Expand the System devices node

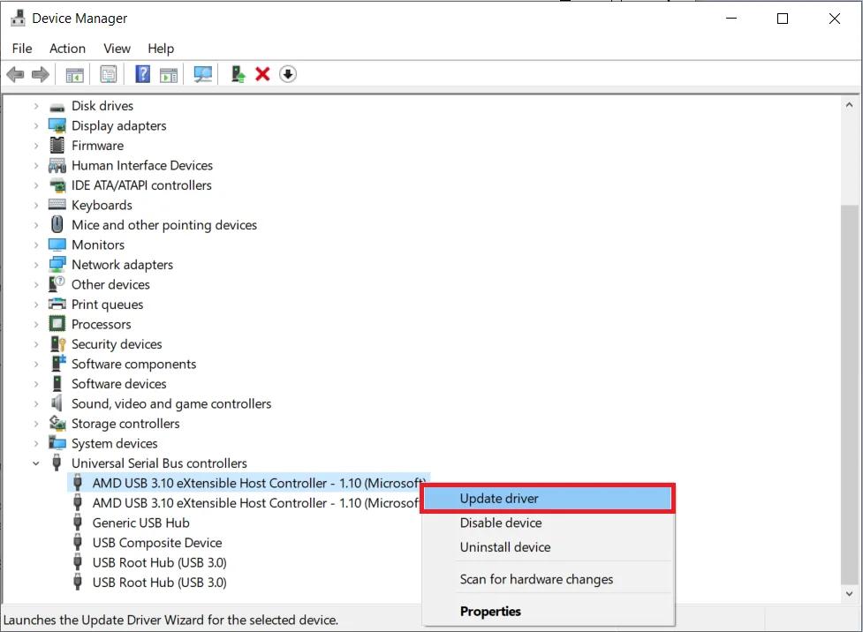click(x=36, y=443)
